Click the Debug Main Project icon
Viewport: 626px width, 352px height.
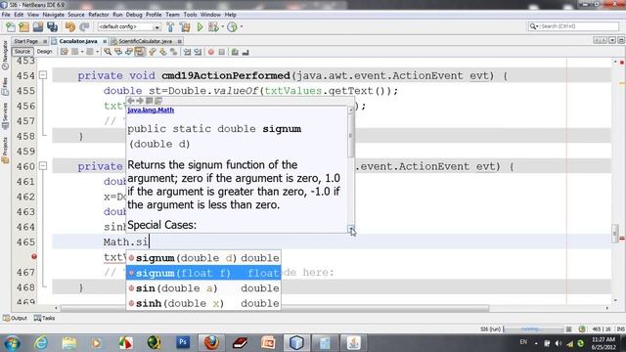[x=213, y=26]
